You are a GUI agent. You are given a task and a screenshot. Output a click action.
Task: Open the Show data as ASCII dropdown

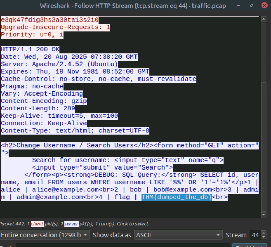(x=178, y=235)
